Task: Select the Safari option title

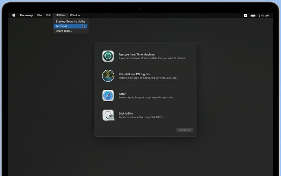Action: 122,94
